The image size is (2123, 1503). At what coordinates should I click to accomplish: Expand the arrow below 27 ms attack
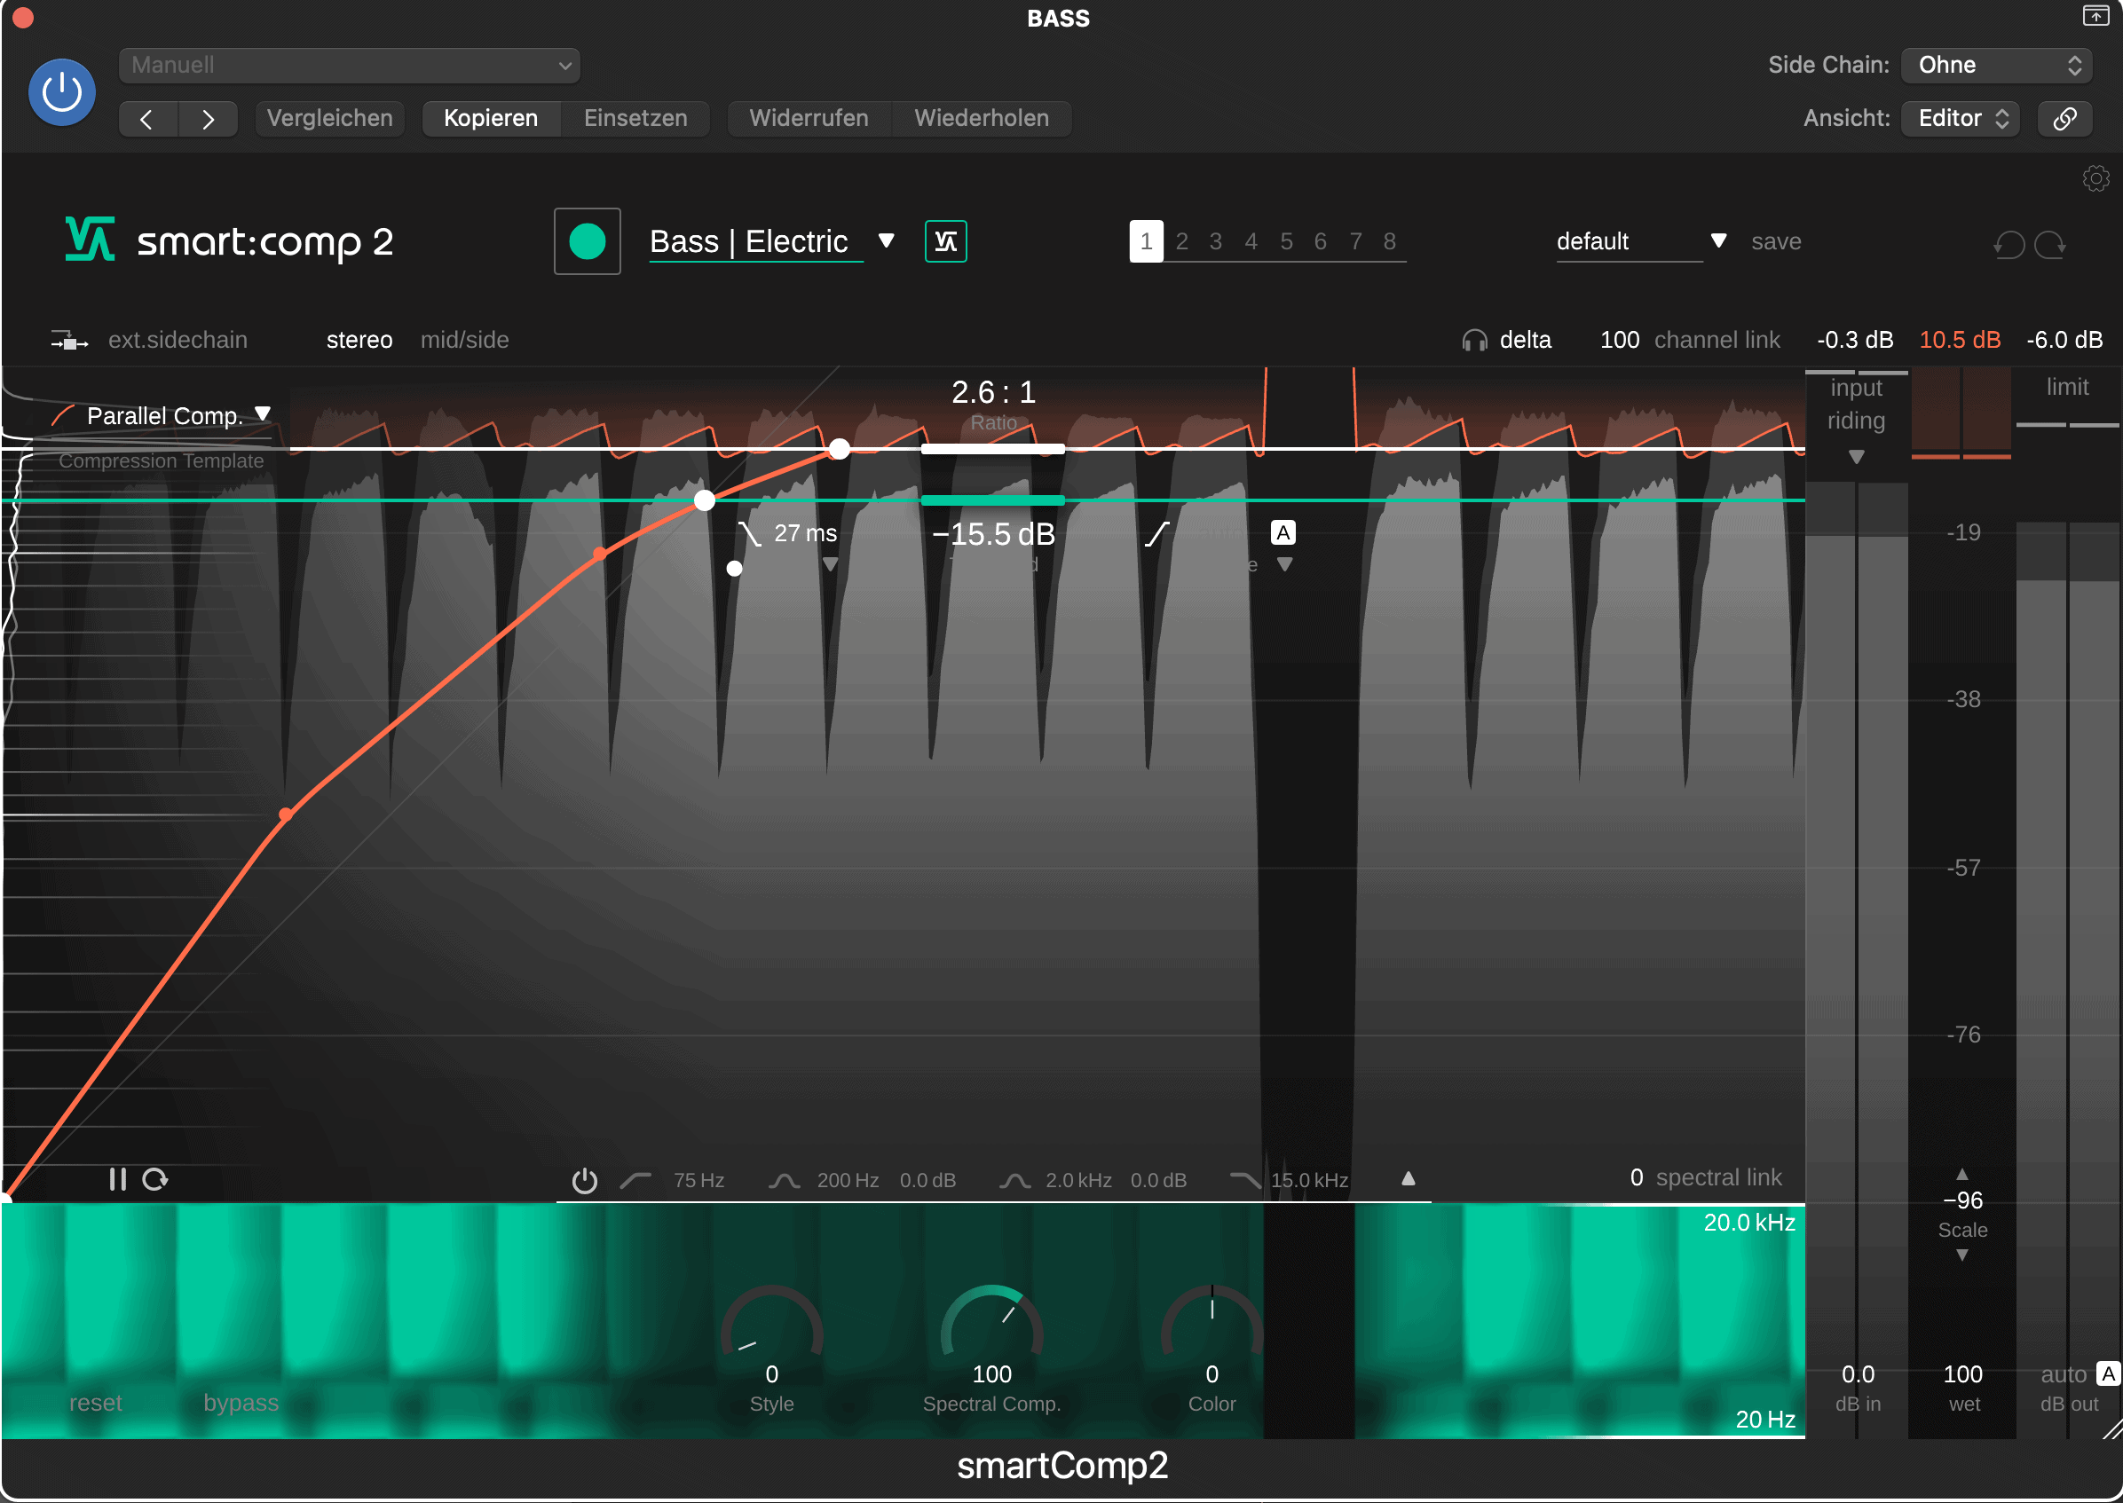(831, 564)
